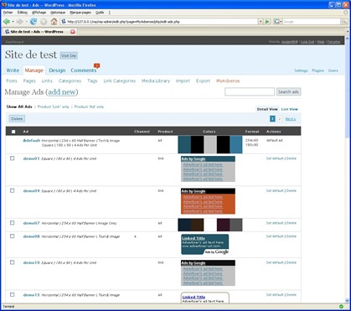Viewport: 351px width, 311px height.
Task: Open the back button history dropdown arrow
Action: 13,22
